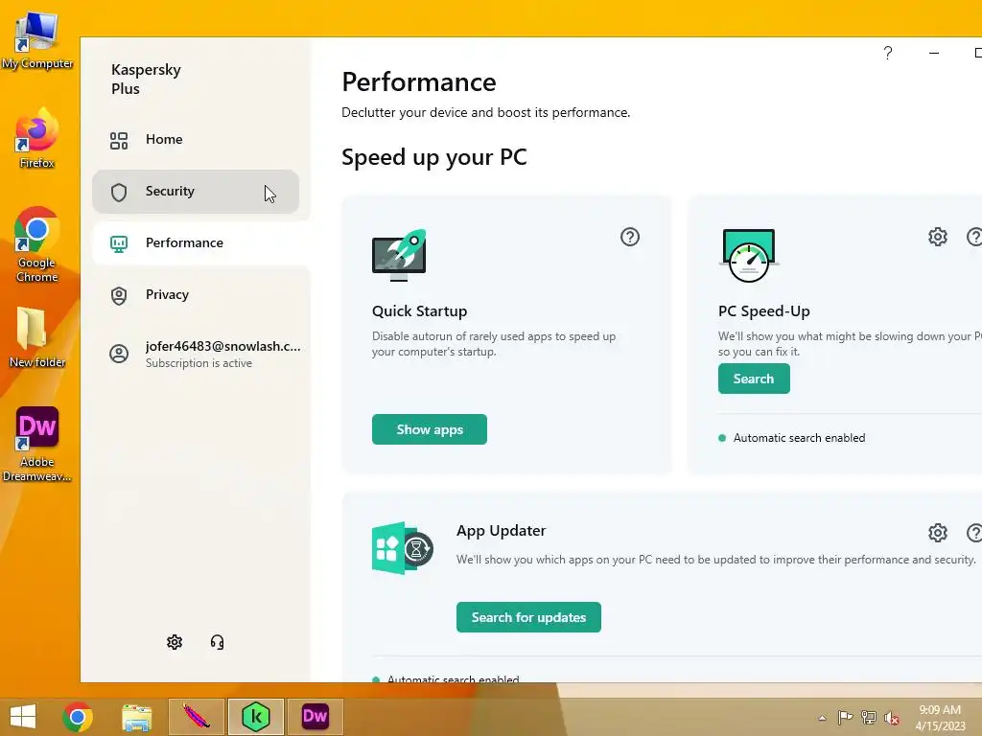Click the Performance monitor icon in sidebar
Screen dimensions: 982x736
click(x=119, y=243)
